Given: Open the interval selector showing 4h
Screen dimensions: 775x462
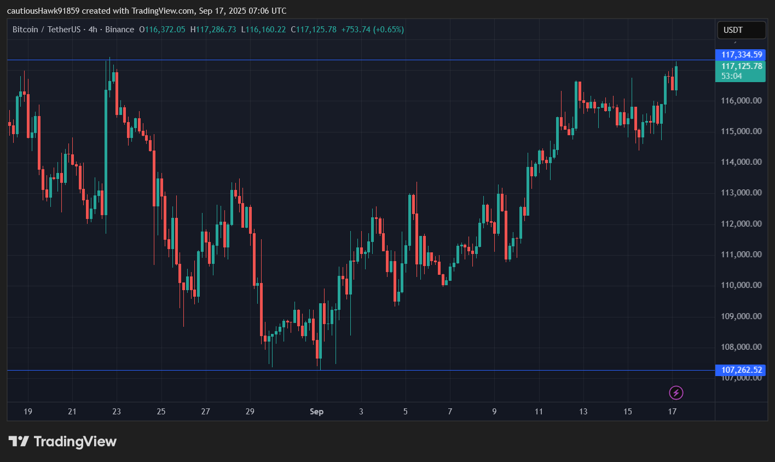Looking at the screenshot, I should pyautogui.click(x=91, y=30).
